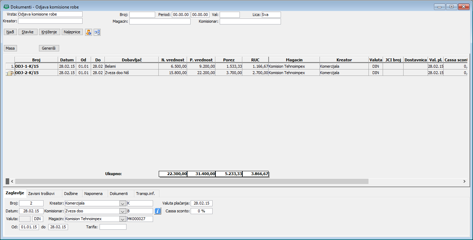Click the Datum column header
Screen dimensions: 473x240
67,60
